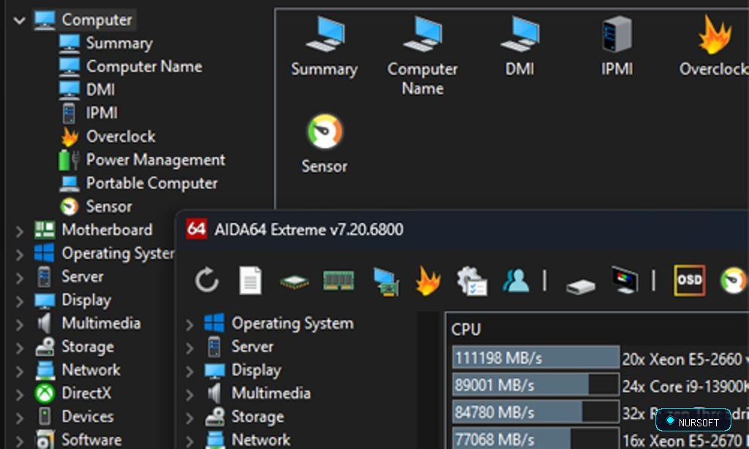Expand Software tree node
The height and width of the screenshot is (449, 749).
[x=19, y=441]
